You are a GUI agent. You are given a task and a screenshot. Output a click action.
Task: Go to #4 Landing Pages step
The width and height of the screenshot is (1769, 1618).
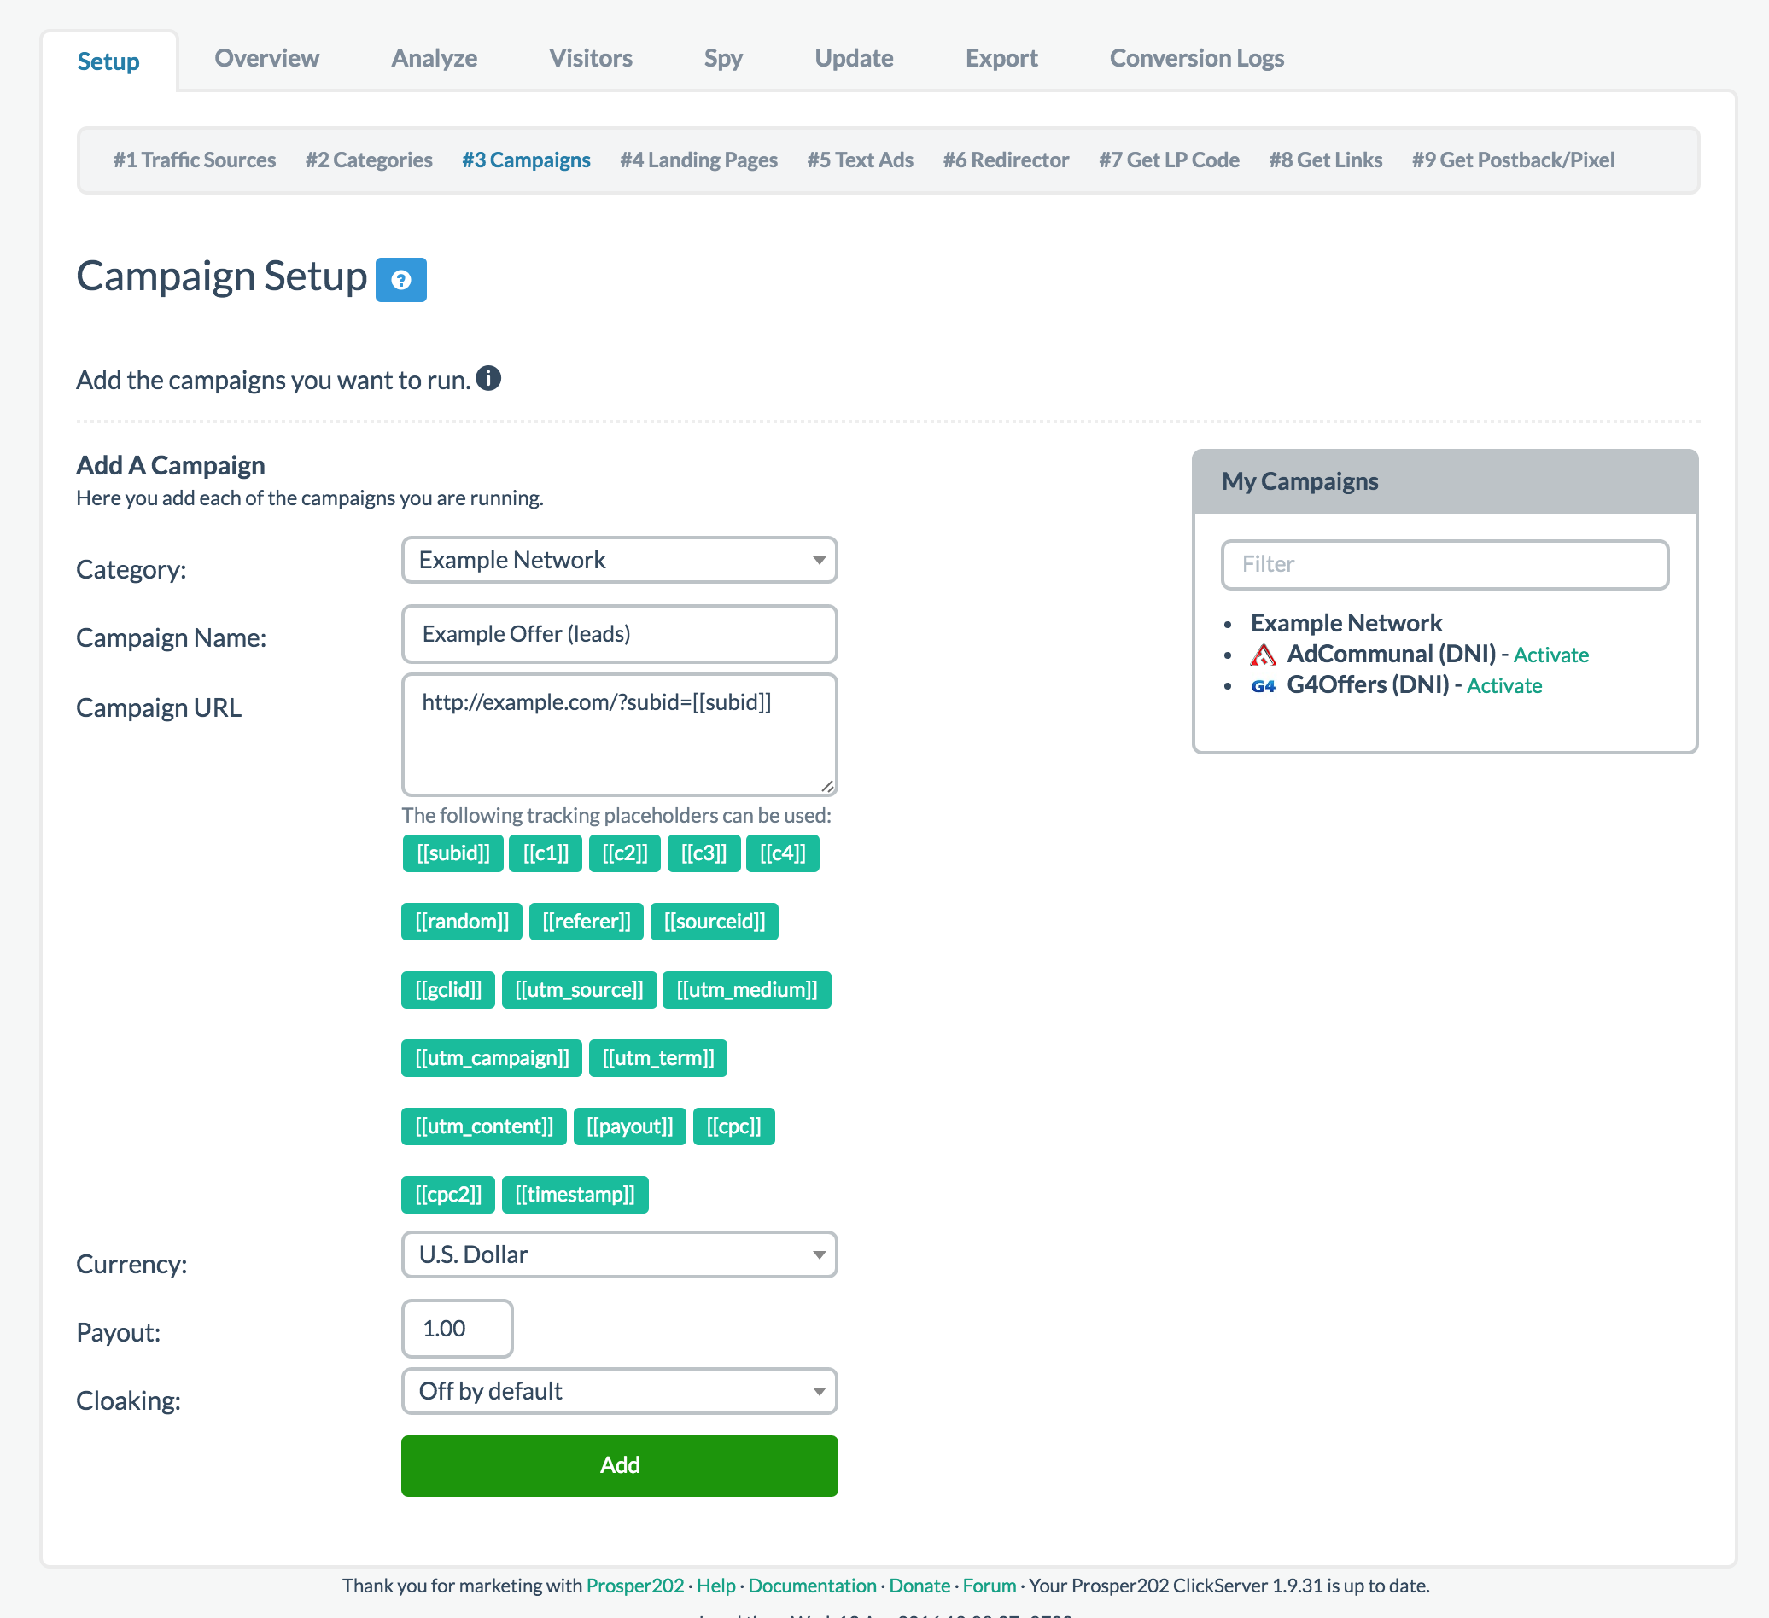coord(698,160)
